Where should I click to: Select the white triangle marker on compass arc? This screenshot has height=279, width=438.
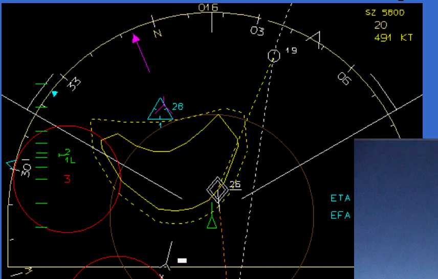(317, 40)
